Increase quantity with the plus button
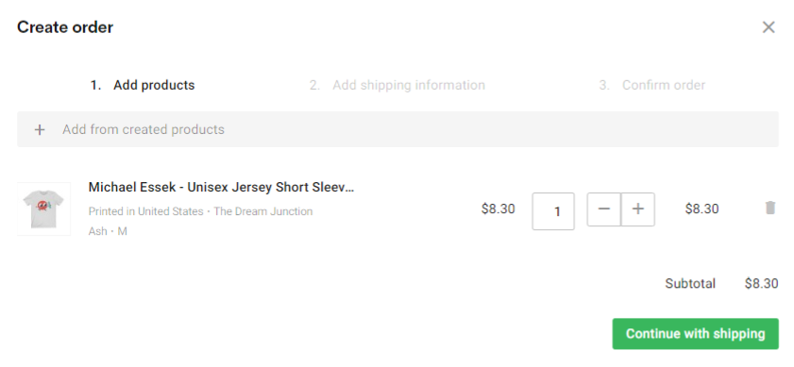This screenshot has width=794, height=367. tap(638, 209)
